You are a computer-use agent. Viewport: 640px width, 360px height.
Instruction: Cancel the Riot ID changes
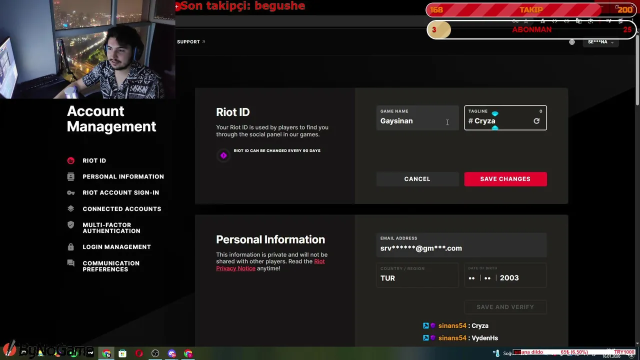click(417, 179)
